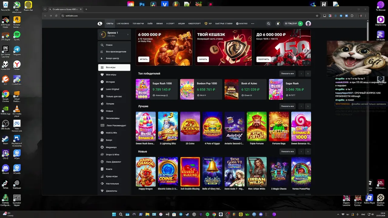Open Бонус-центр in sidebar
Screen dimensions: 388x218
(114, 58)
